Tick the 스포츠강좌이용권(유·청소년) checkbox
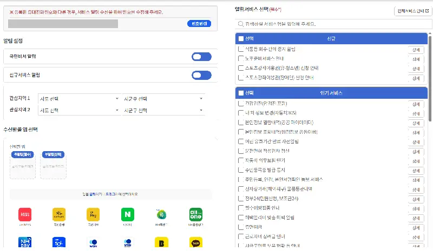 click(x=241, y=68)
